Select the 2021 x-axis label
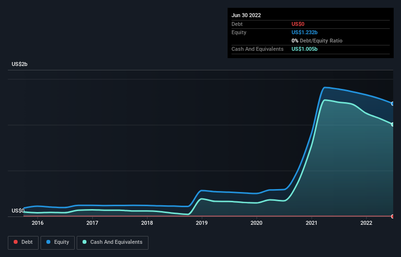 click(x=312, y=223)
